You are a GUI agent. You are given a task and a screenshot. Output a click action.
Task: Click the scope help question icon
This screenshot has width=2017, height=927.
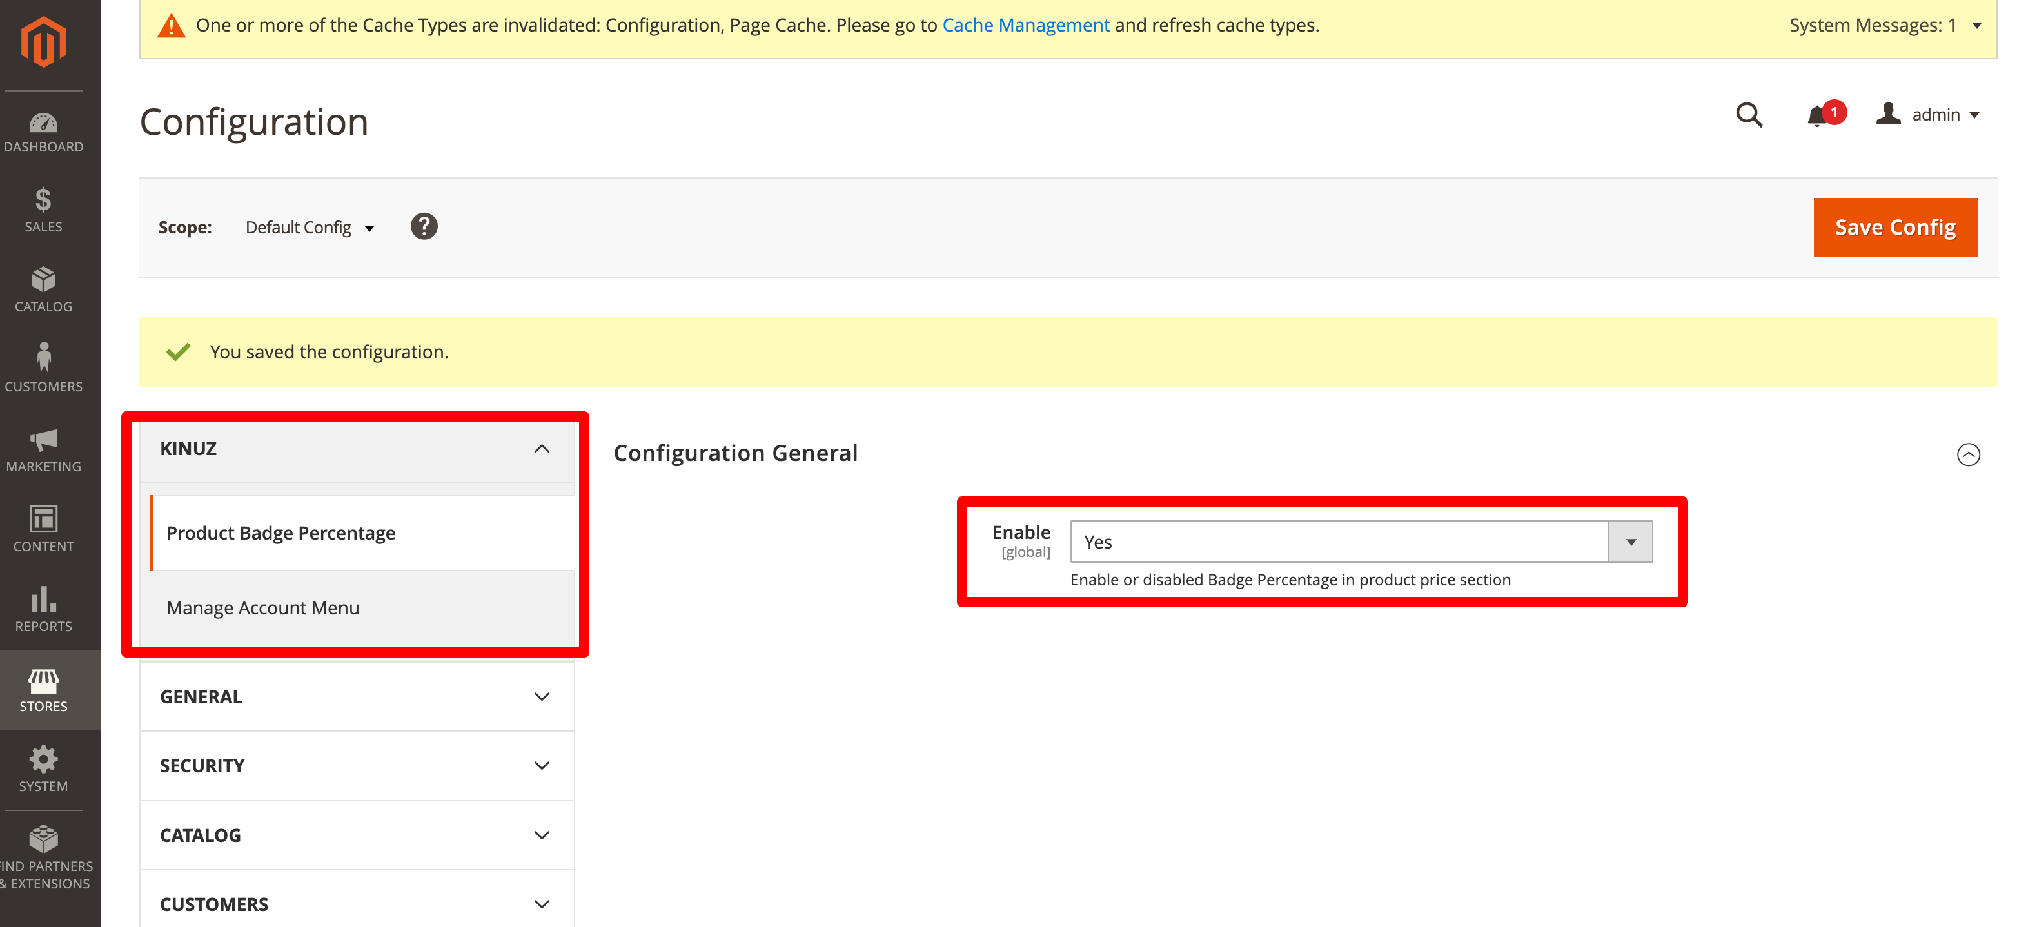pyautogui.click(x=424, y=227)
